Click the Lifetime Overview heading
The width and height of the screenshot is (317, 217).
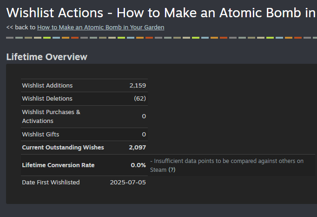pyautogui.click(x=46, y=57)
